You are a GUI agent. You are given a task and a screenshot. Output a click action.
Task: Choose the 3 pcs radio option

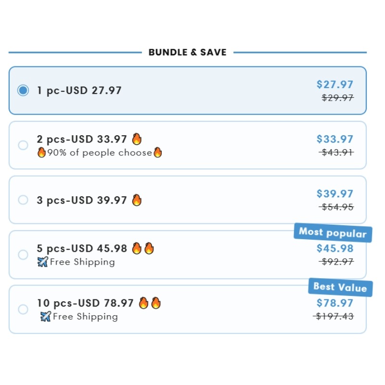coord(23,200)
